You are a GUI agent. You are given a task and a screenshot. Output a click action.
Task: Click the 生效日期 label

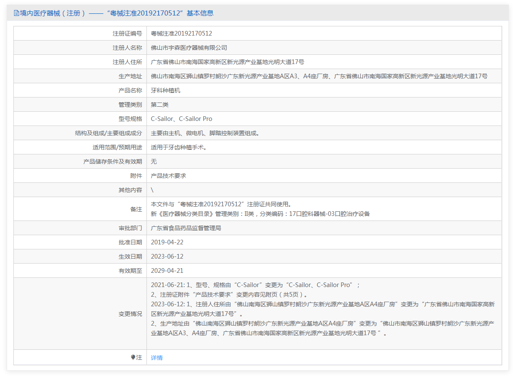pos(130,256)
